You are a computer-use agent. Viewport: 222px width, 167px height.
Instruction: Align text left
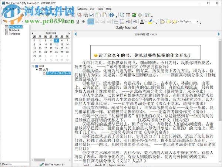coord(91,21)
